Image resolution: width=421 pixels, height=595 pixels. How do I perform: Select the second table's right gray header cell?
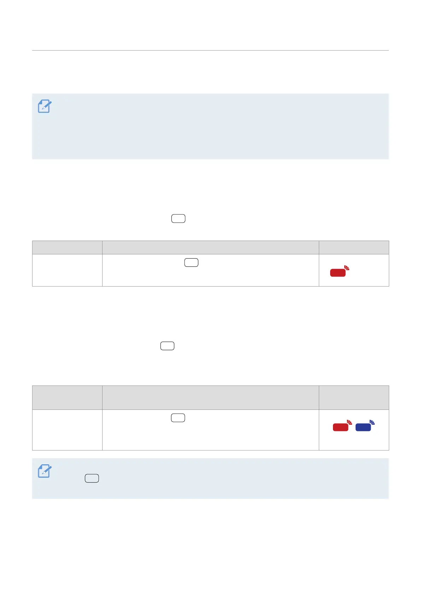click(x=353, y=397)
